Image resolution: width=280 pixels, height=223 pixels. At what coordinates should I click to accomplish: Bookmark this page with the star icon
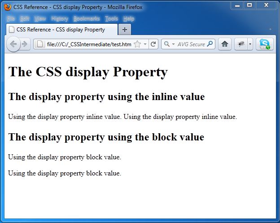tap(137, 44)
